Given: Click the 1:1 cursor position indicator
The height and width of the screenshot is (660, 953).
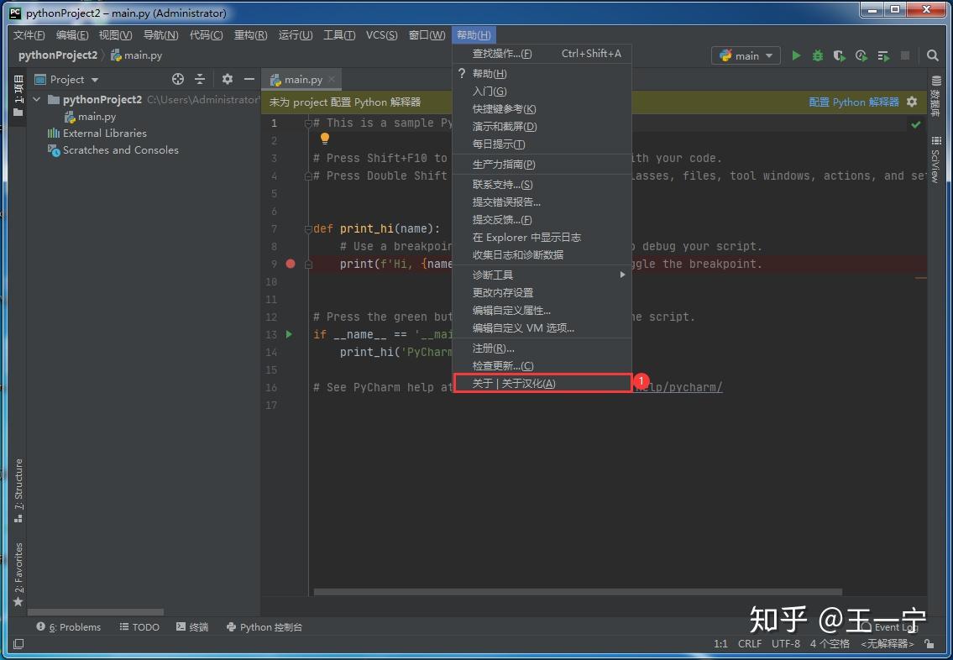Looking at the screenshot, I should pos(720,643).
